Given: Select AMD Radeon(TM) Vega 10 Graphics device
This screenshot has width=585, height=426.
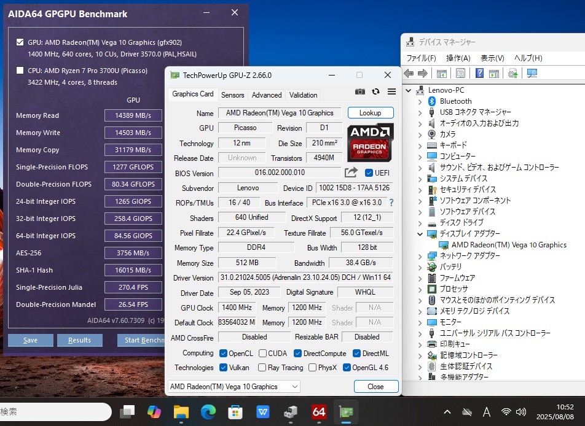Looking at the screenshot, I should 509,245.
